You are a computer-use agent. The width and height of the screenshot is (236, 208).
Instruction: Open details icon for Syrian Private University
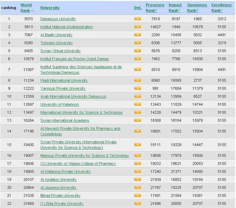coord(137,145)
